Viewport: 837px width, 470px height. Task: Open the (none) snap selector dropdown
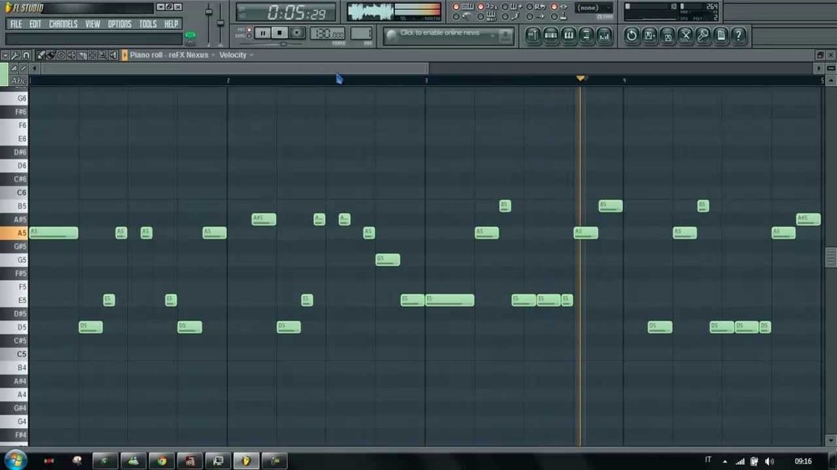coord(593,8)
